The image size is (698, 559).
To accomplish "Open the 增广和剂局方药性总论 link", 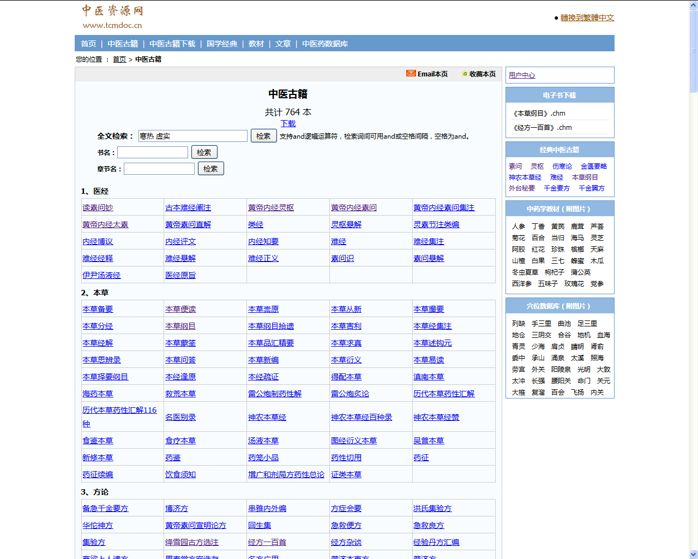I will pyautogui.click(x=286, y=475).
